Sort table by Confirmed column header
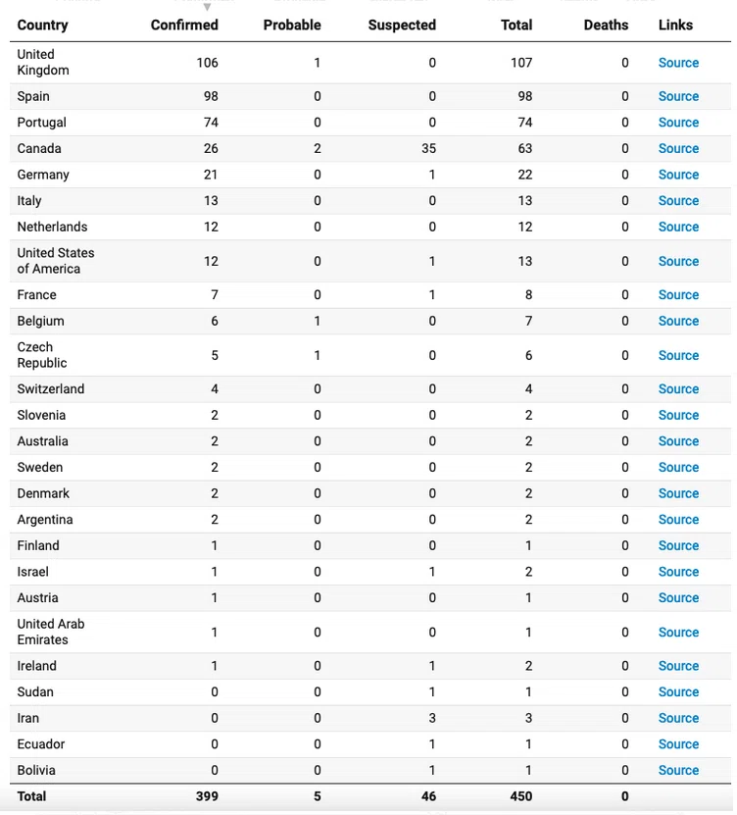737x815 pixels. [184, 25]
